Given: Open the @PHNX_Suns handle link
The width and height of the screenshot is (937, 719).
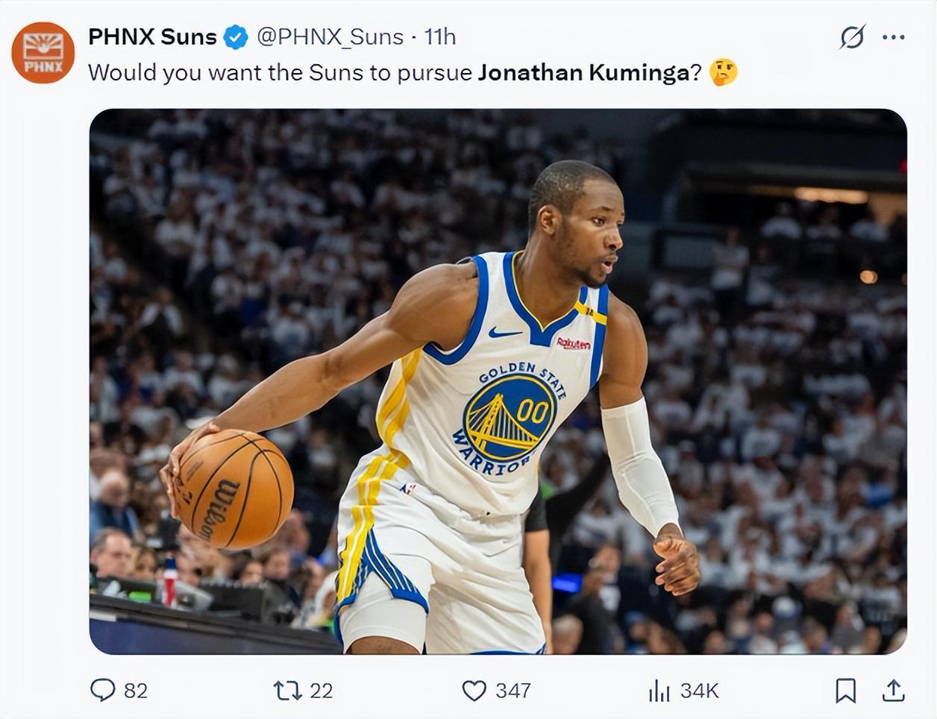Looking at the screenshot, I should tap(330, 37).
